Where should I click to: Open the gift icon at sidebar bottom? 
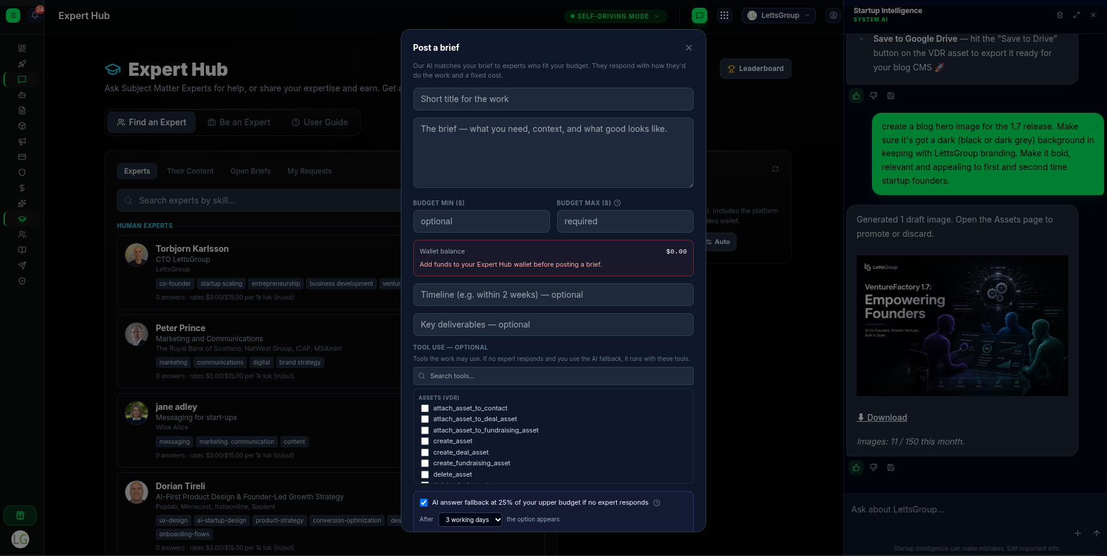click(x=20, y=515)
